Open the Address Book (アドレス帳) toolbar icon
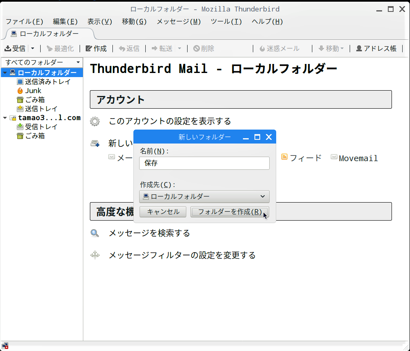 (x=359, y=48)
